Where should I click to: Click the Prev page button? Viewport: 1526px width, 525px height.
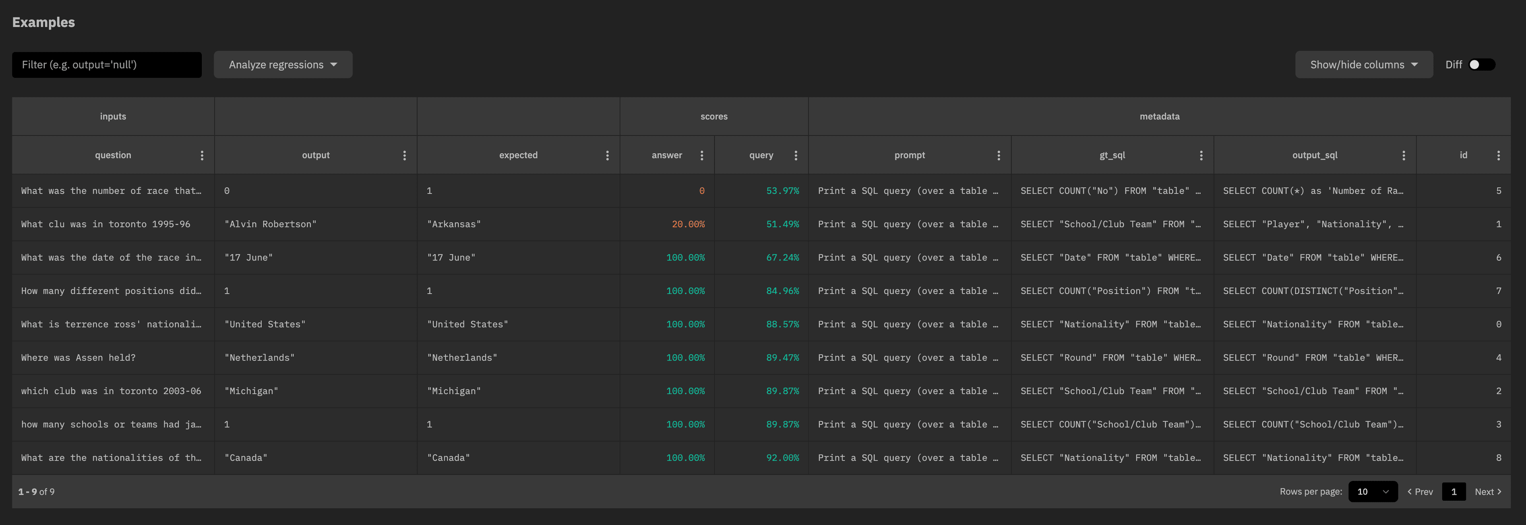[x=1420, y=492]
